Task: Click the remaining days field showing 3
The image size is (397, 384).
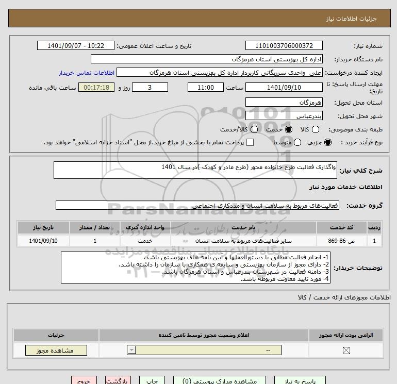Action: [150, 87]
